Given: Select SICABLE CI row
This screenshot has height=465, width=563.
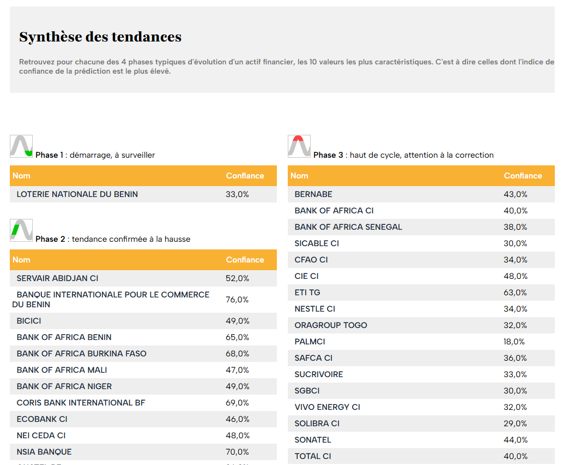Looking at the screenshot, I should [421, 243].
